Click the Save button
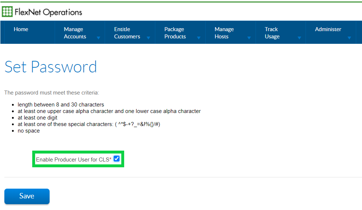The width and height of the screenshot is (362, 210). [27, 196]
